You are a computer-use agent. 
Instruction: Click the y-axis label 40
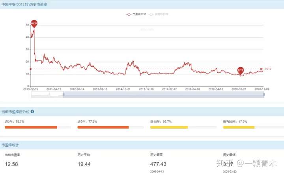pos(27,37)
